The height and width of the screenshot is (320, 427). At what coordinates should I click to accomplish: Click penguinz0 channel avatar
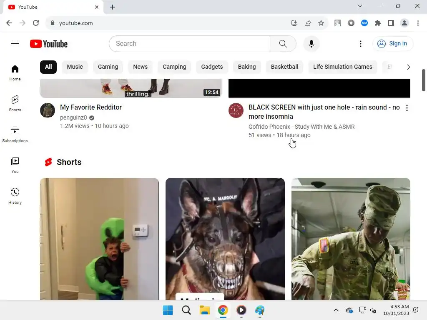click(x=48, y=110)
